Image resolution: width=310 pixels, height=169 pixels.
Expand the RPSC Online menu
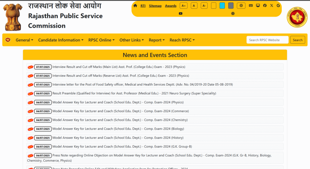[101, 40]
